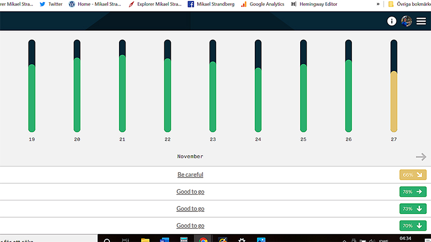
Task: Select the green bar for day 21
Action: pos(122,93)
